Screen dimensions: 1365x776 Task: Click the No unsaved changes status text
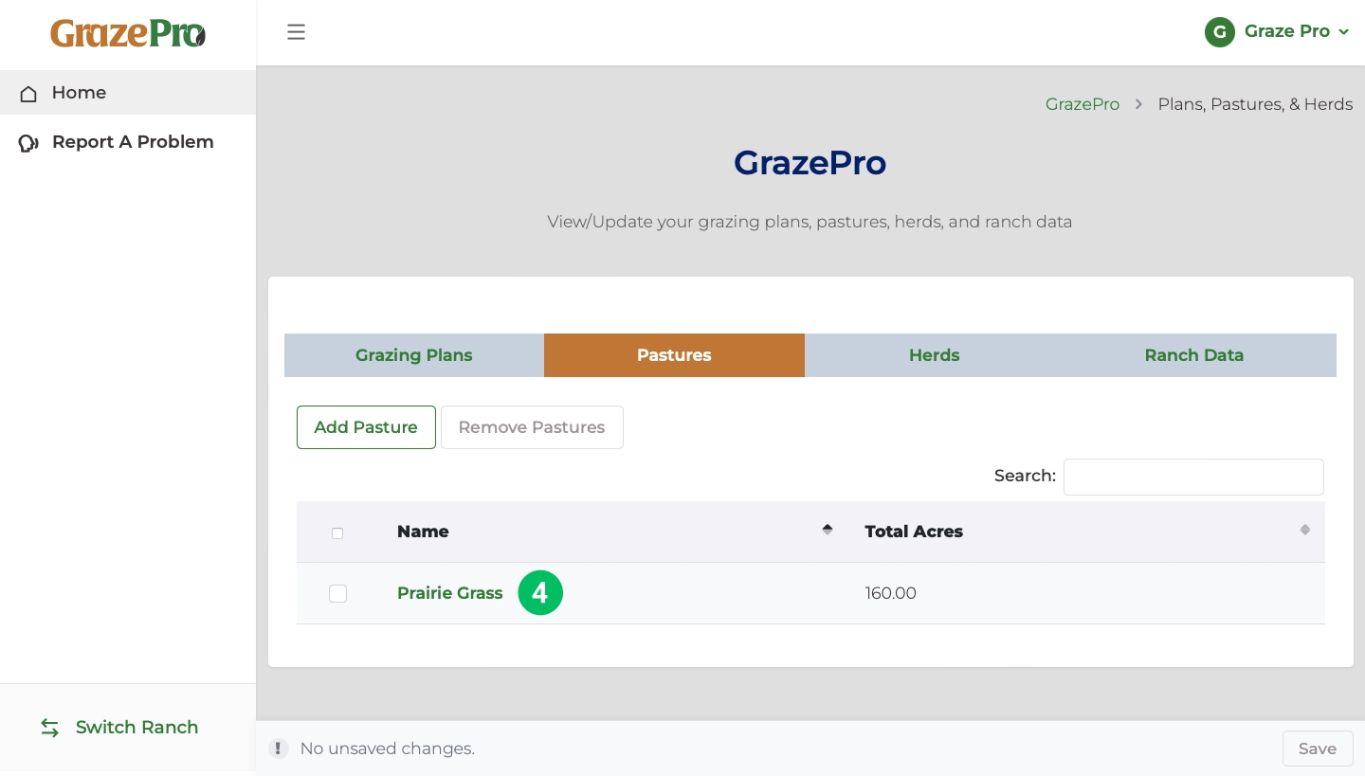pyautogui.click(x=388, y=749)
